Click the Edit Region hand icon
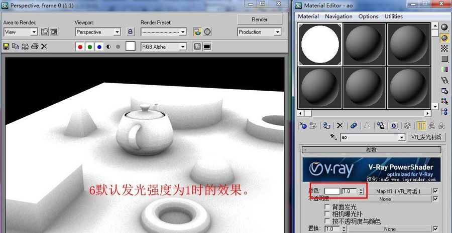 [x=44, y=32]
